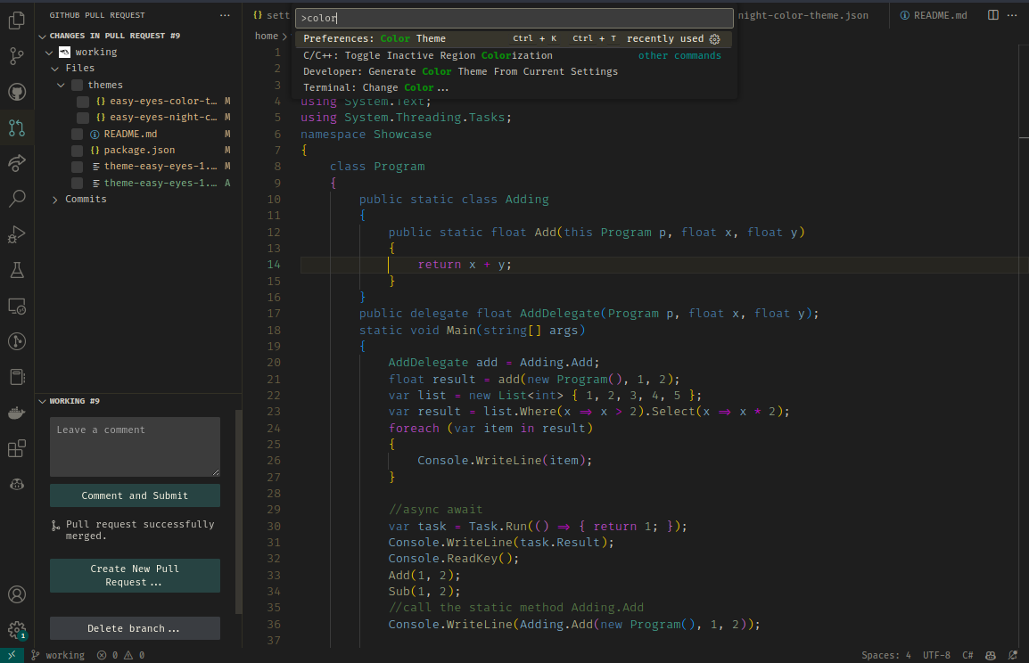Expand the home breadcrumb chevron

pyautogui.click(x=284, y=36)
